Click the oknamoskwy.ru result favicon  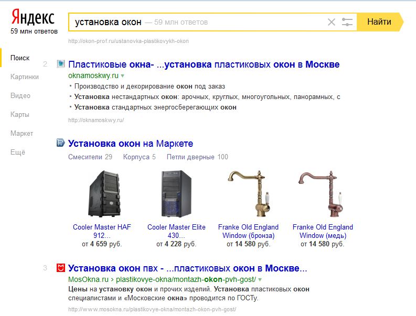(61, 64)
